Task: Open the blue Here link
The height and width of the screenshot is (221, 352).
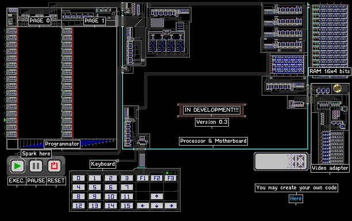Action: [x=296, y=199]
